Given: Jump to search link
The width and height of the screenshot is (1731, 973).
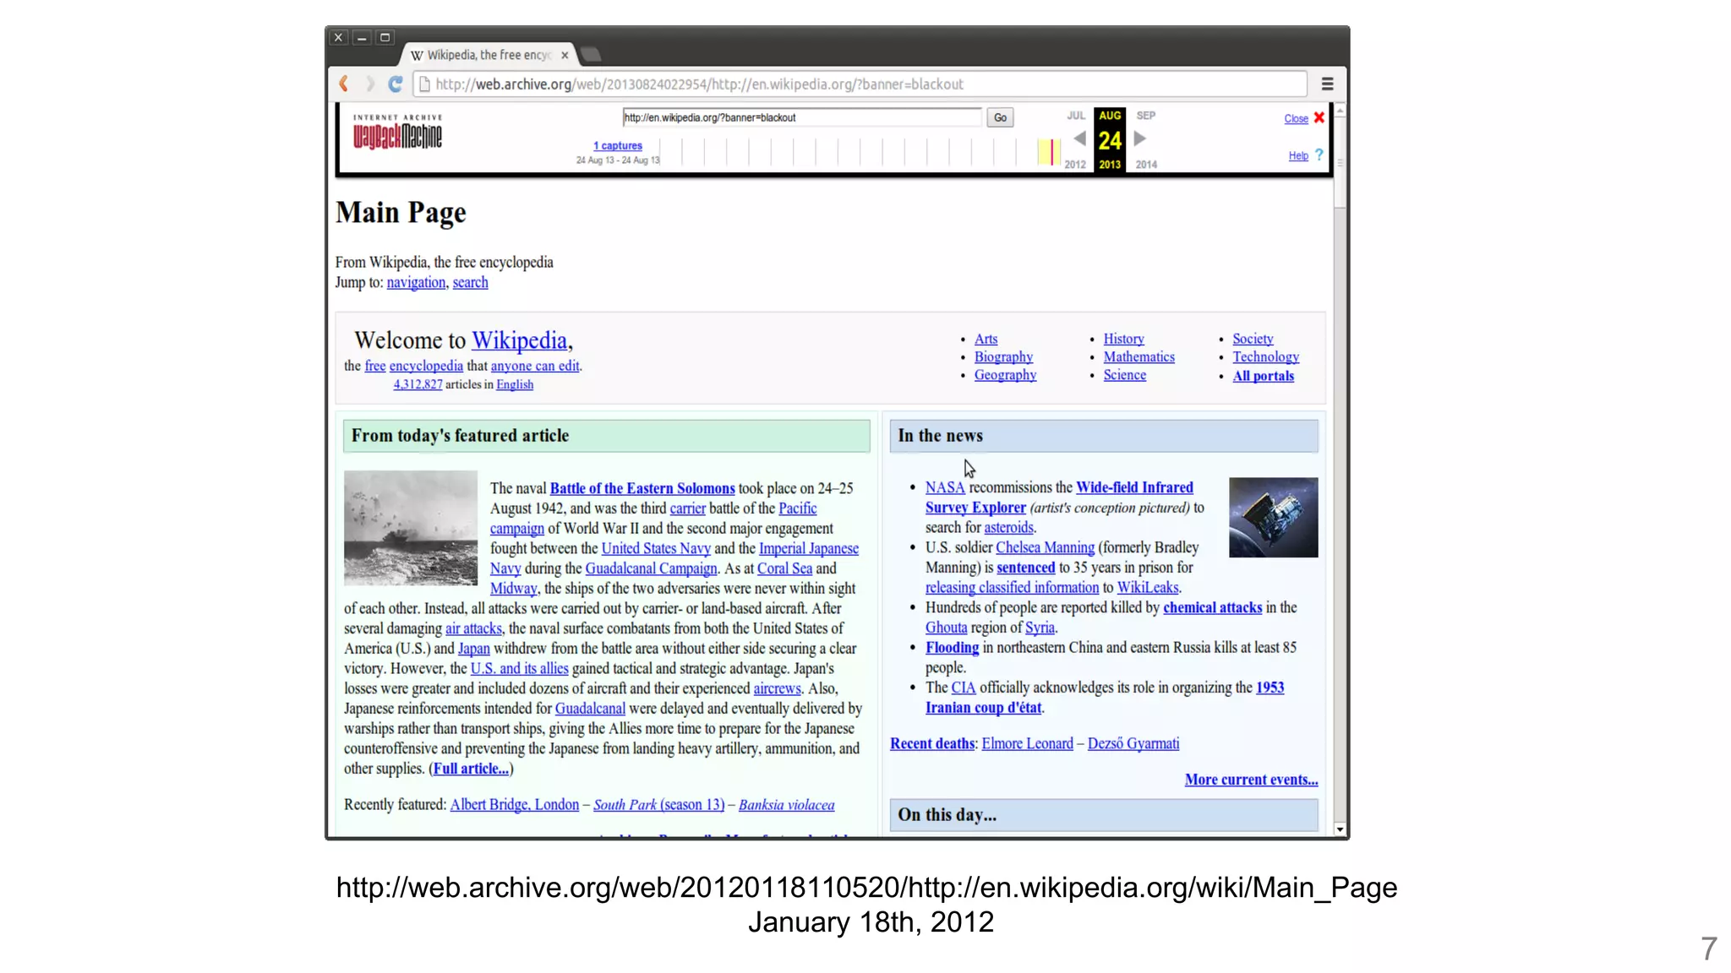Looking at the screenshot, I should tap(470, 283).
